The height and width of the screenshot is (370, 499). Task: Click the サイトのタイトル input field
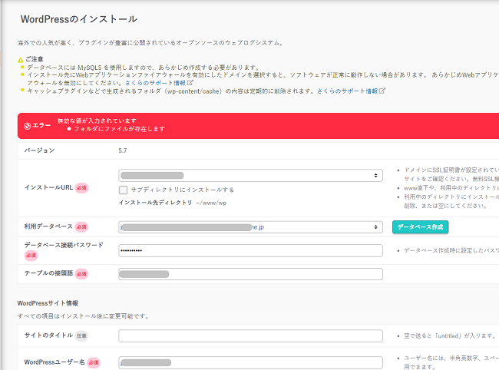coord(250,336)
